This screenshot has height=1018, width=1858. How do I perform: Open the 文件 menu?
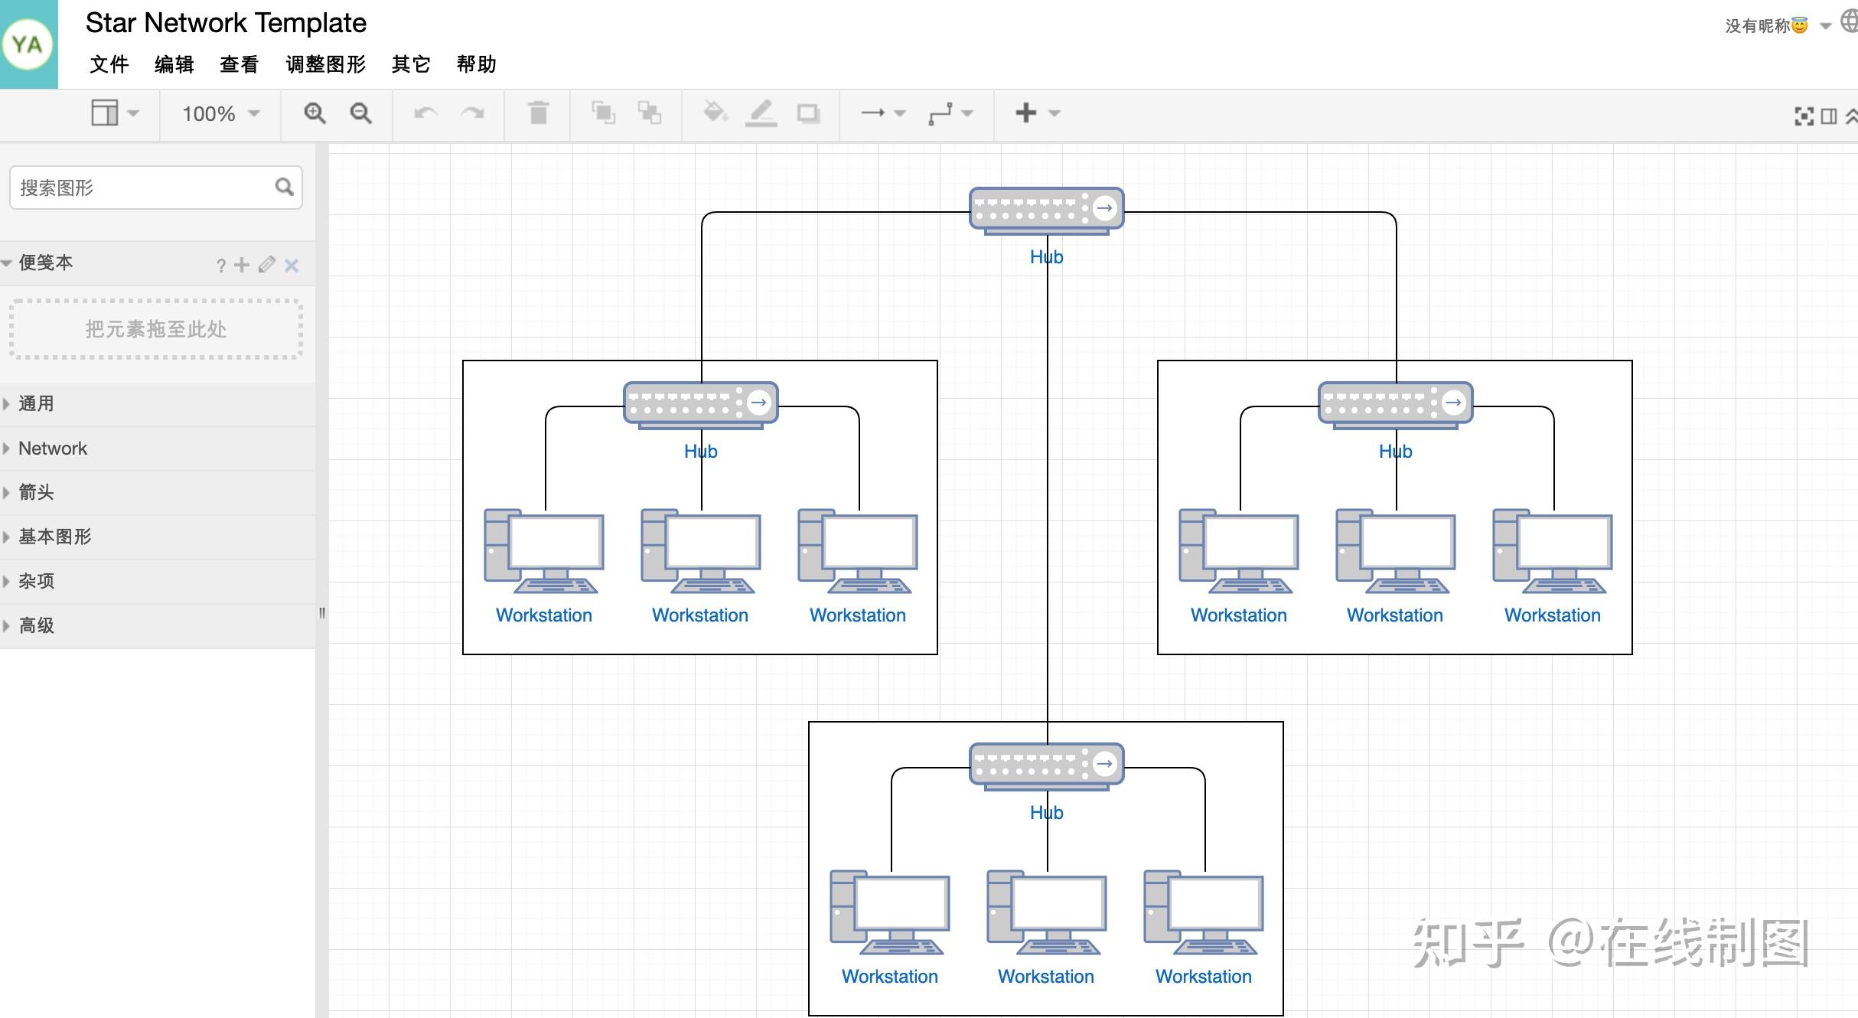click(x=109, y=64)
